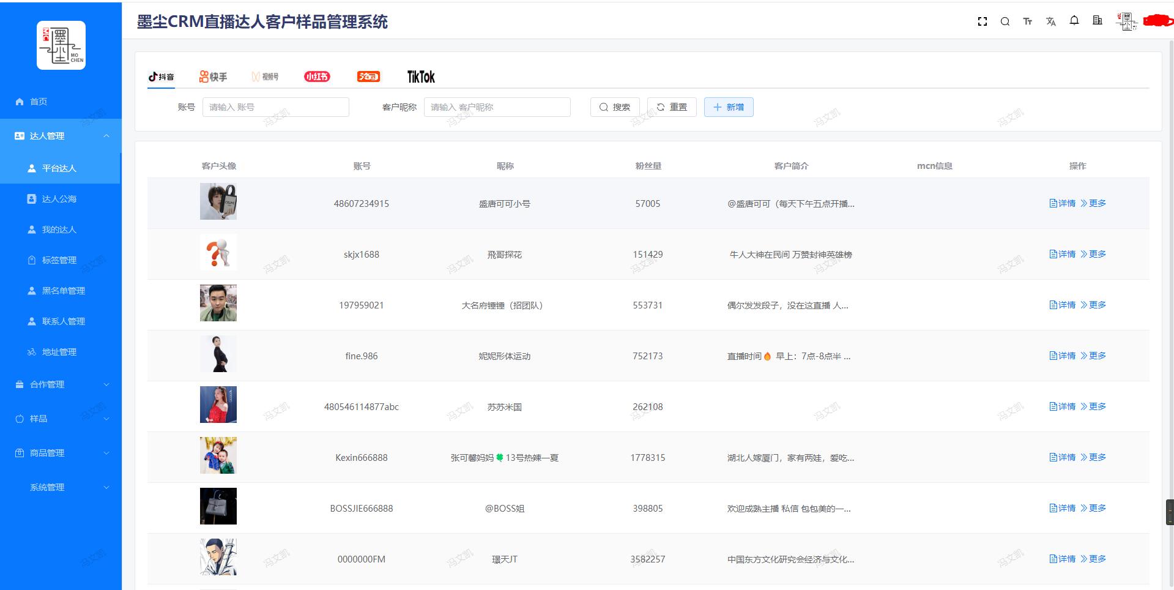Go to 首页 in sidebar

click(x=61, y=102)
